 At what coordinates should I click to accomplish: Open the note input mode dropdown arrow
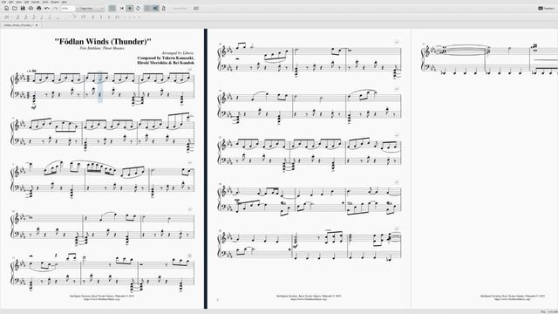point(11,17)
